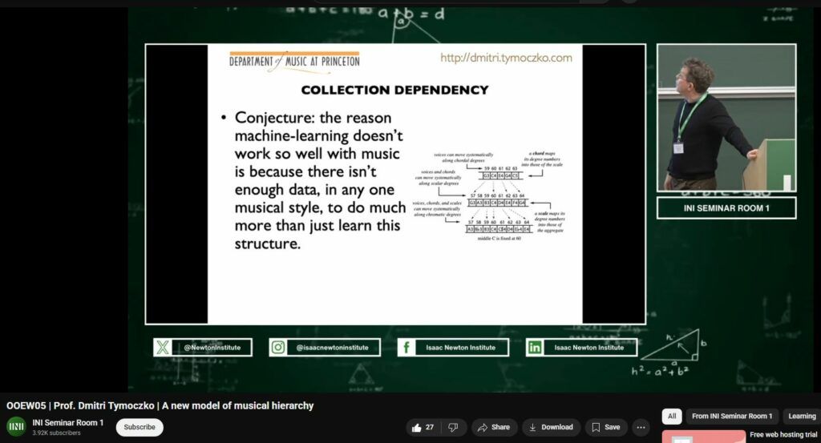Dislike the video with the thumbs down icon
Screen dimensions: 821x443
pos(453,427)
